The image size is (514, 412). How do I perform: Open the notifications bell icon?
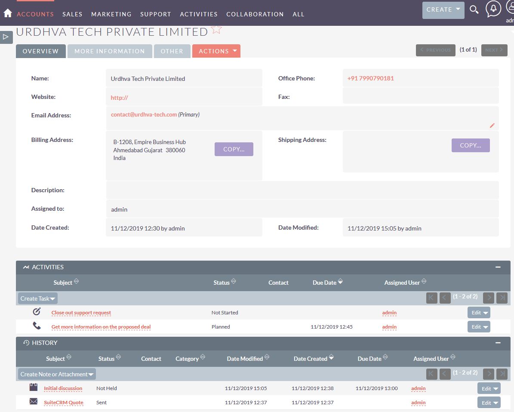pyautogui.click(x=493, y=9)
